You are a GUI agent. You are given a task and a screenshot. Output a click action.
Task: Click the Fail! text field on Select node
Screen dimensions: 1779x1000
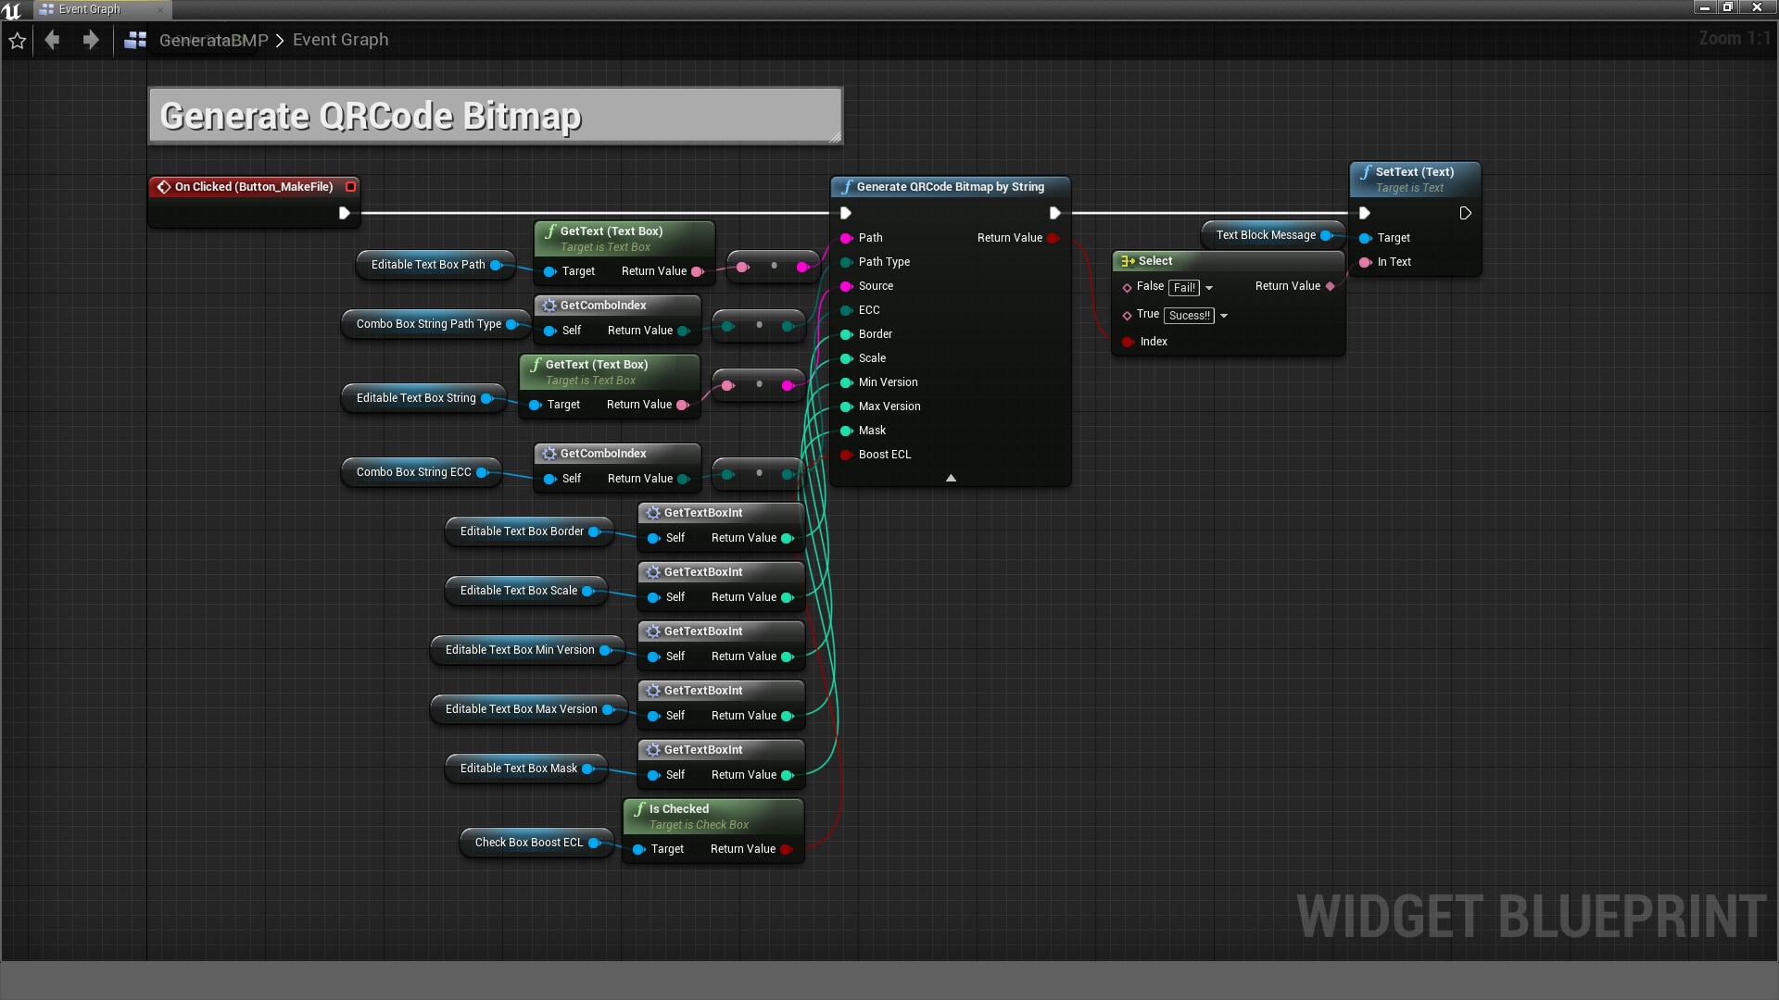pos(1184,288)
